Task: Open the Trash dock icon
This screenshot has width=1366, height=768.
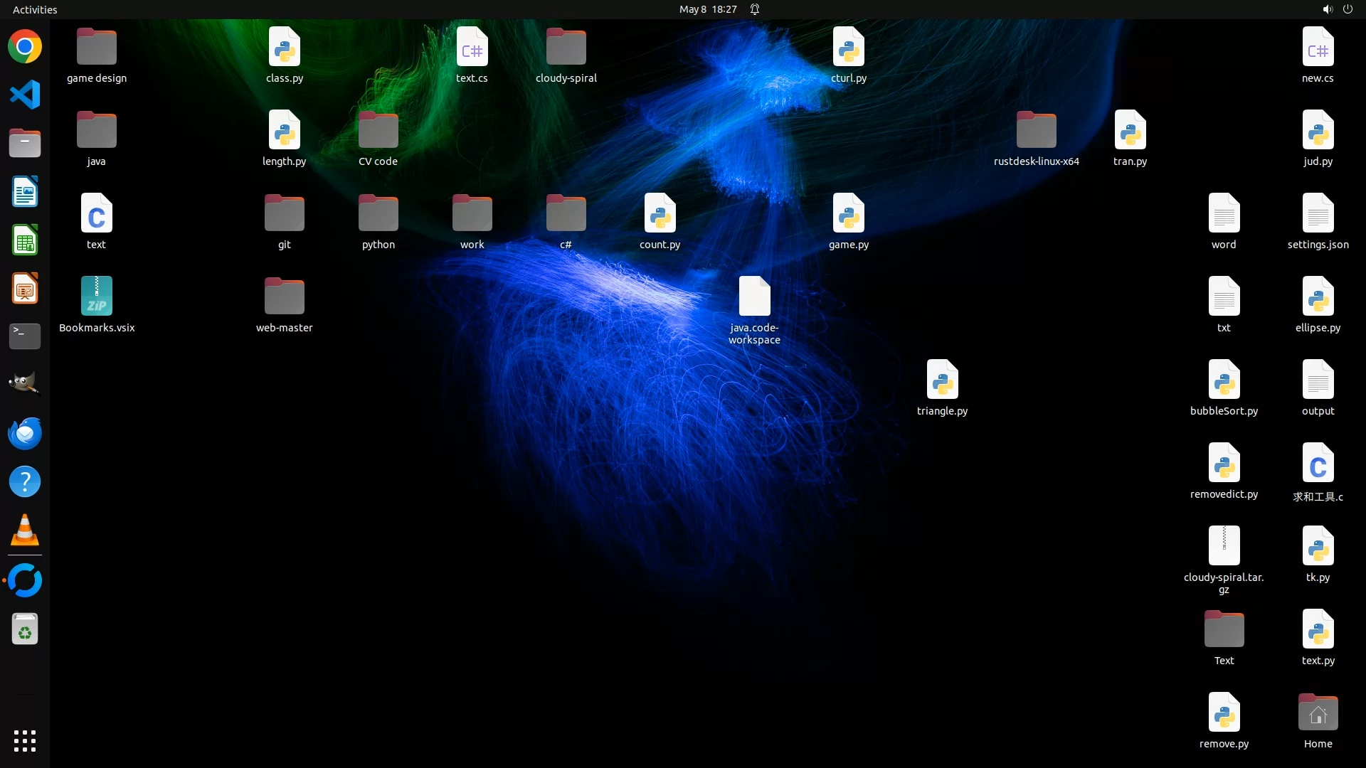Action: click(x=25, y=629)
